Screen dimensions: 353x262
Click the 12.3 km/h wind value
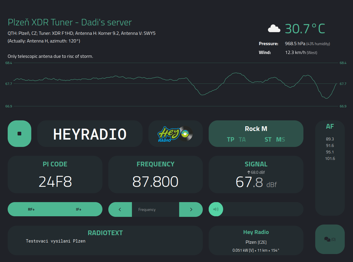click(x=295, y=53)
